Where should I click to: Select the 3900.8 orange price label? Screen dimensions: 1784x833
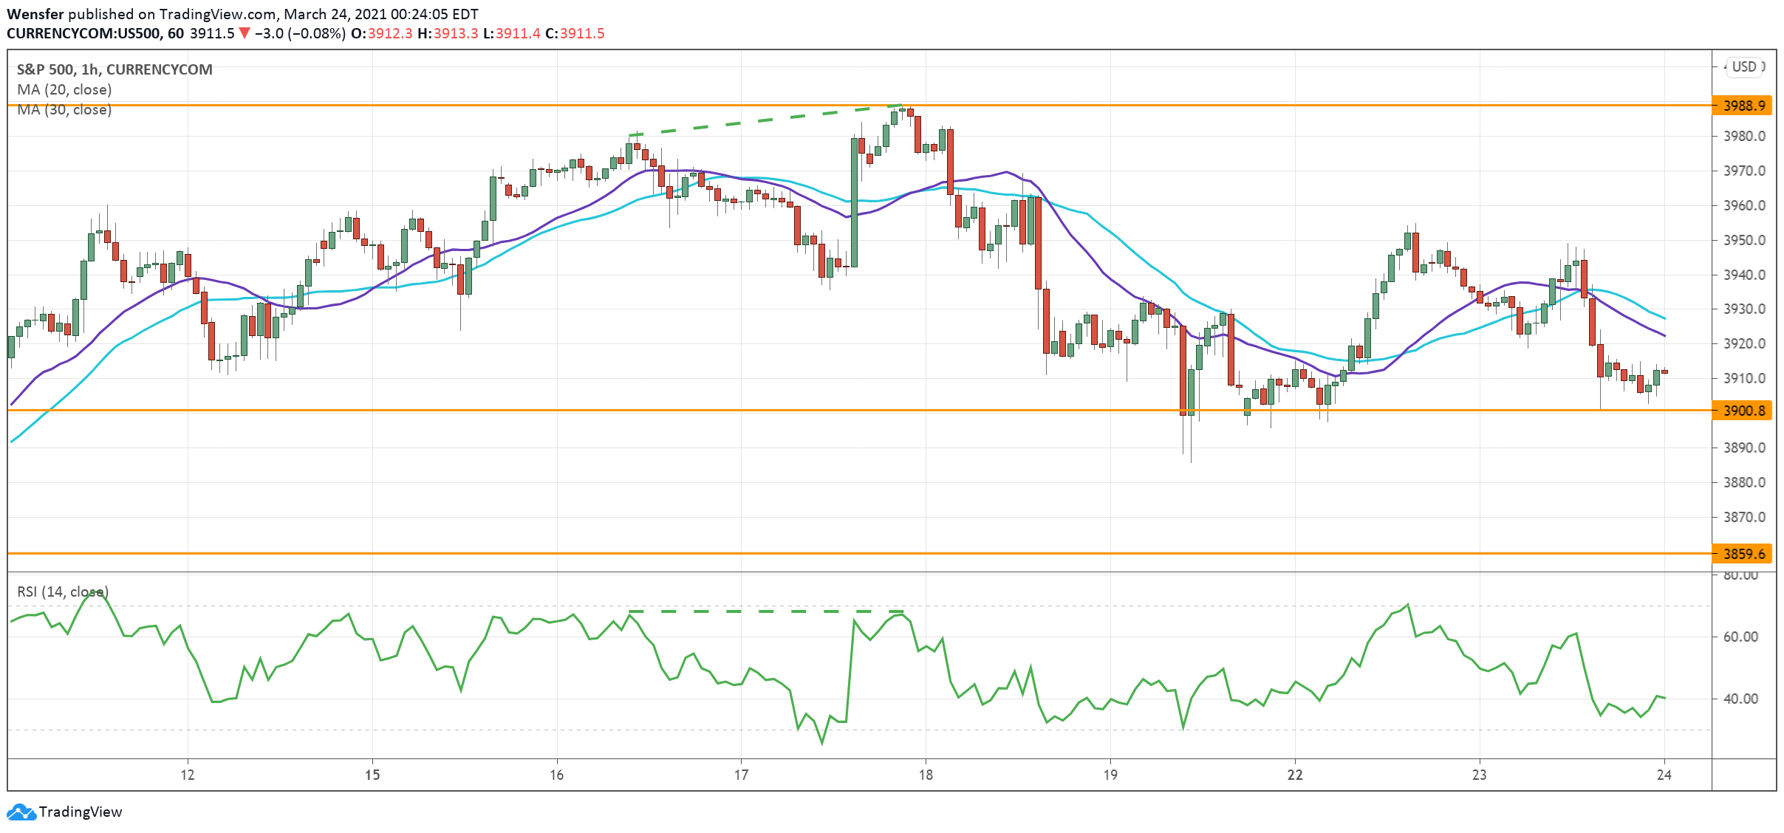point(1743,411)
